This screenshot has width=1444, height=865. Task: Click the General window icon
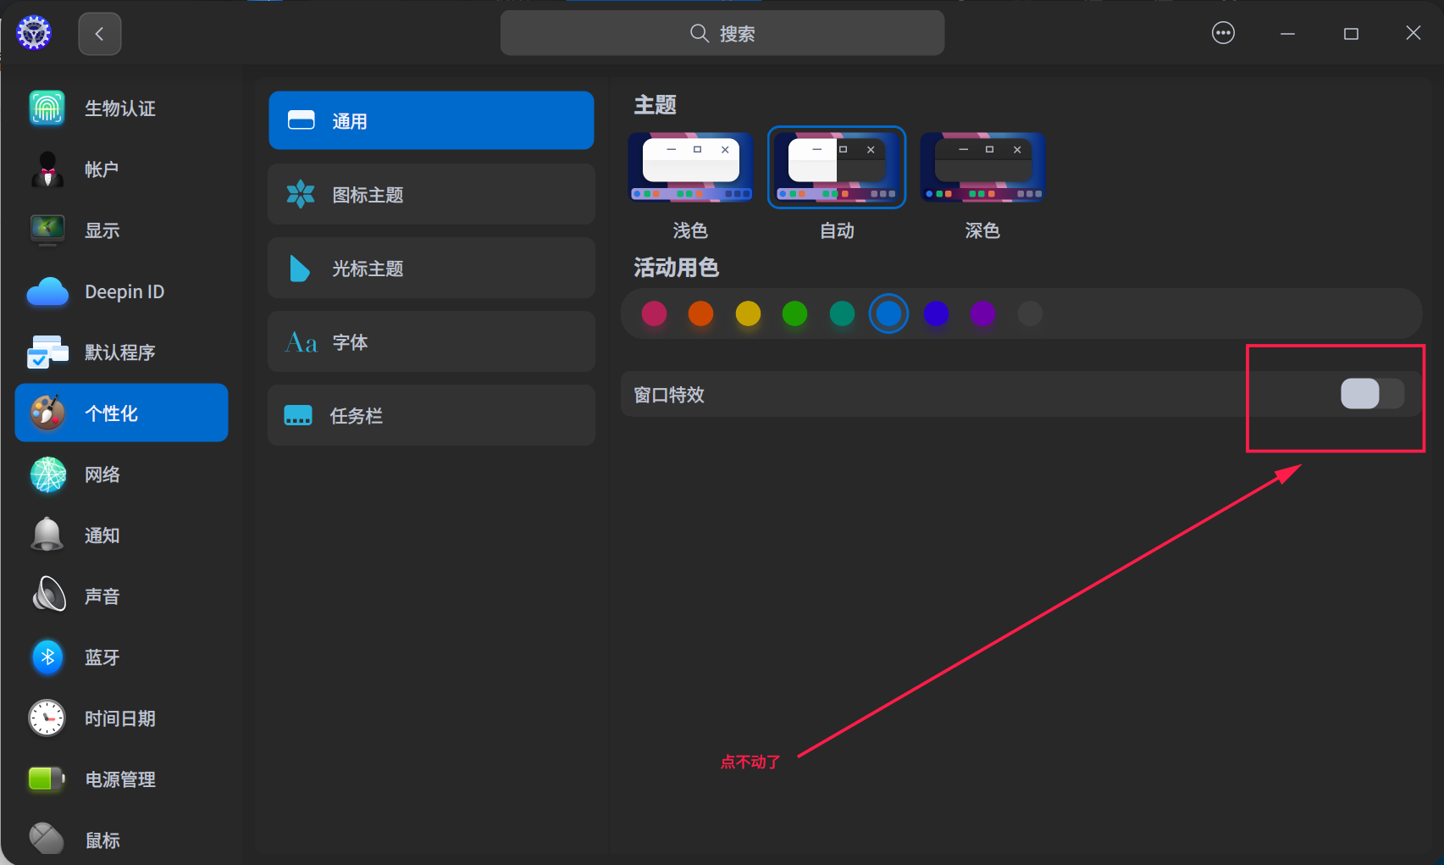coord(302,120)
